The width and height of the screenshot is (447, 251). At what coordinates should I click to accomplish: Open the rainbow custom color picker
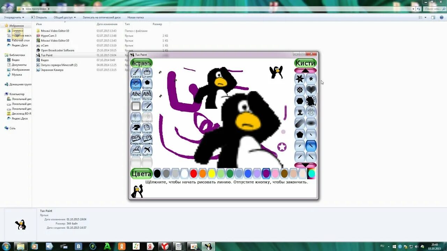[312, 174]
